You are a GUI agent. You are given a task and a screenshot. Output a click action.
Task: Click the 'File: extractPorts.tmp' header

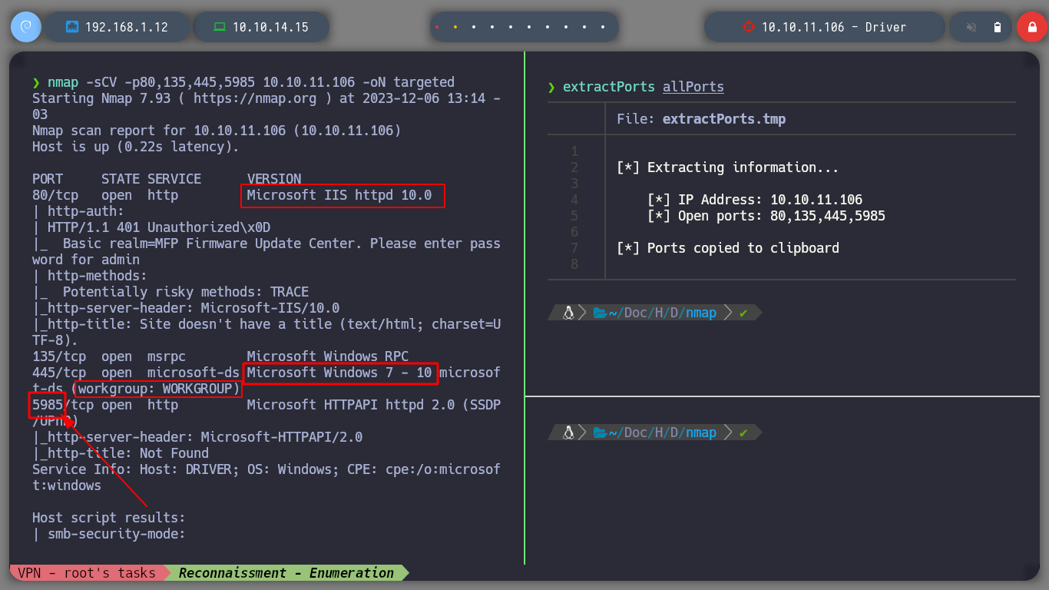point(701,119)
